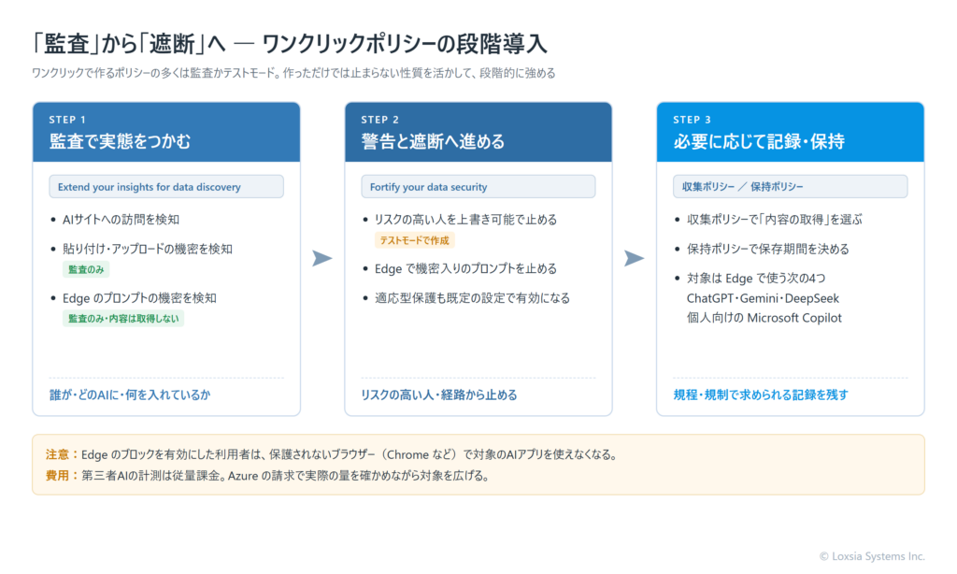Click the subtitle beginning ワンクリックで作るポリシーの多くは
The image size is (957, 574).
[x=293, y=73]
